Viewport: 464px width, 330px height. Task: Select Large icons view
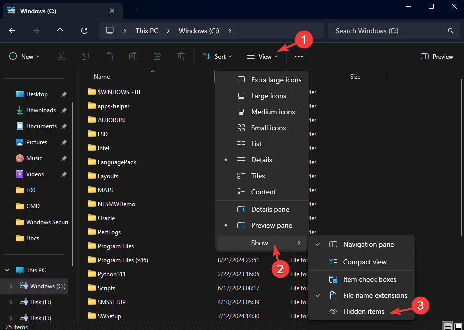262,96
